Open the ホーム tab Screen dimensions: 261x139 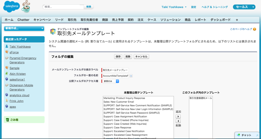coord(9,20)
